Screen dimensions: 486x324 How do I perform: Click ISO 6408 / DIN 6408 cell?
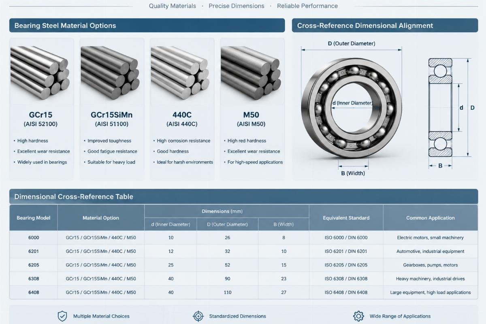click(x=346, y=292)
